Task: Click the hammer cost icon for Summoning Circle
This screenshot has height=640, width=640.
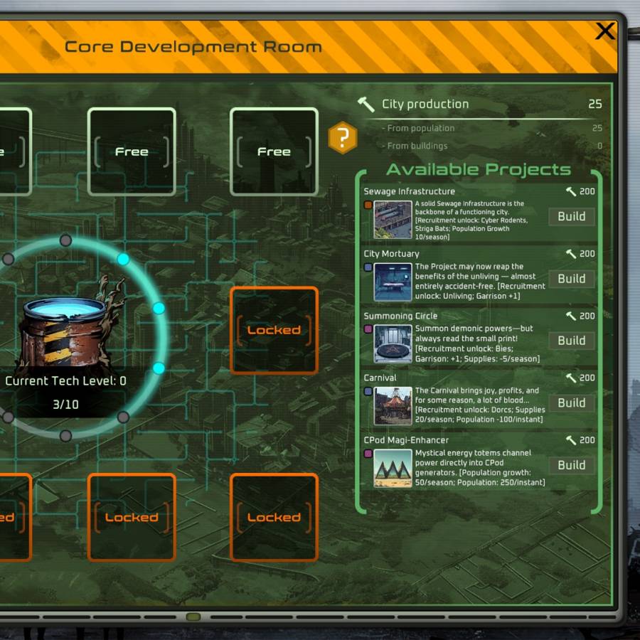Action: pyautogui.click(x=571, y=316)
